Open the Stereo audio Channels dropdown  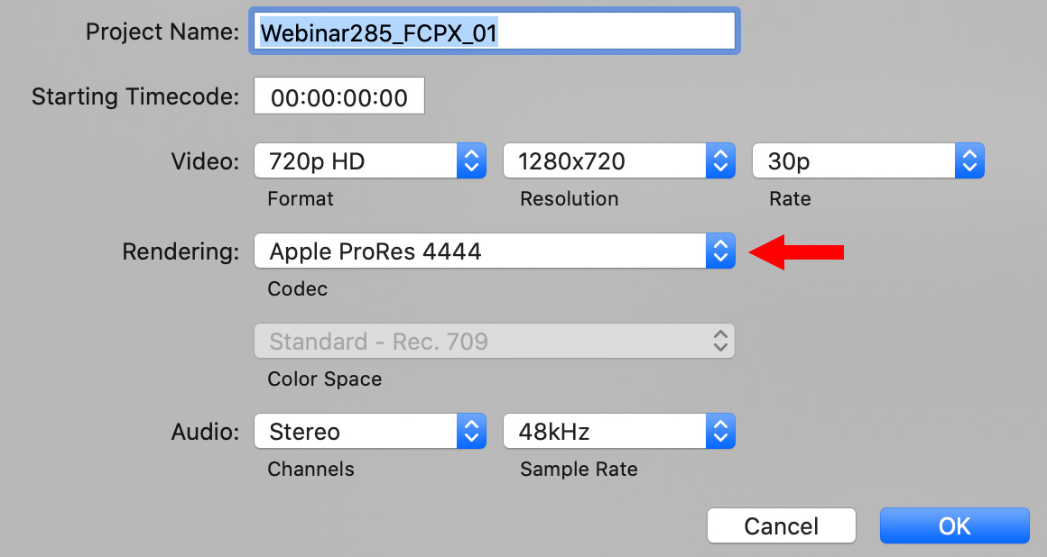(x=370, y=431)
